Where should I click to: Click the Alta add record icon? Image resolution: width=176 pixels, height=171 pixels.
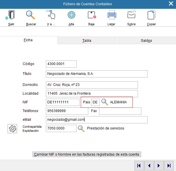(x=71, y=15)
